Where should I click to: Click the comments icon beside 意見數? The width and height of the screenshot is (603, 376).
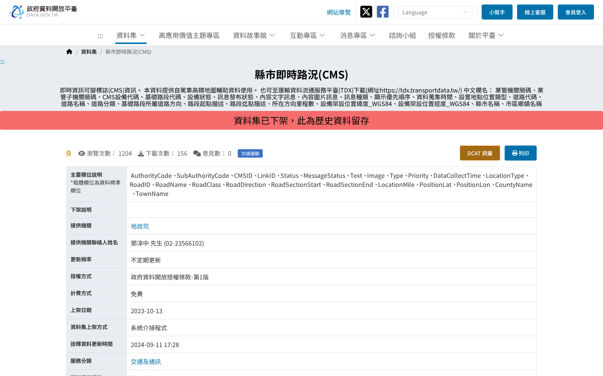pos(197,153)
